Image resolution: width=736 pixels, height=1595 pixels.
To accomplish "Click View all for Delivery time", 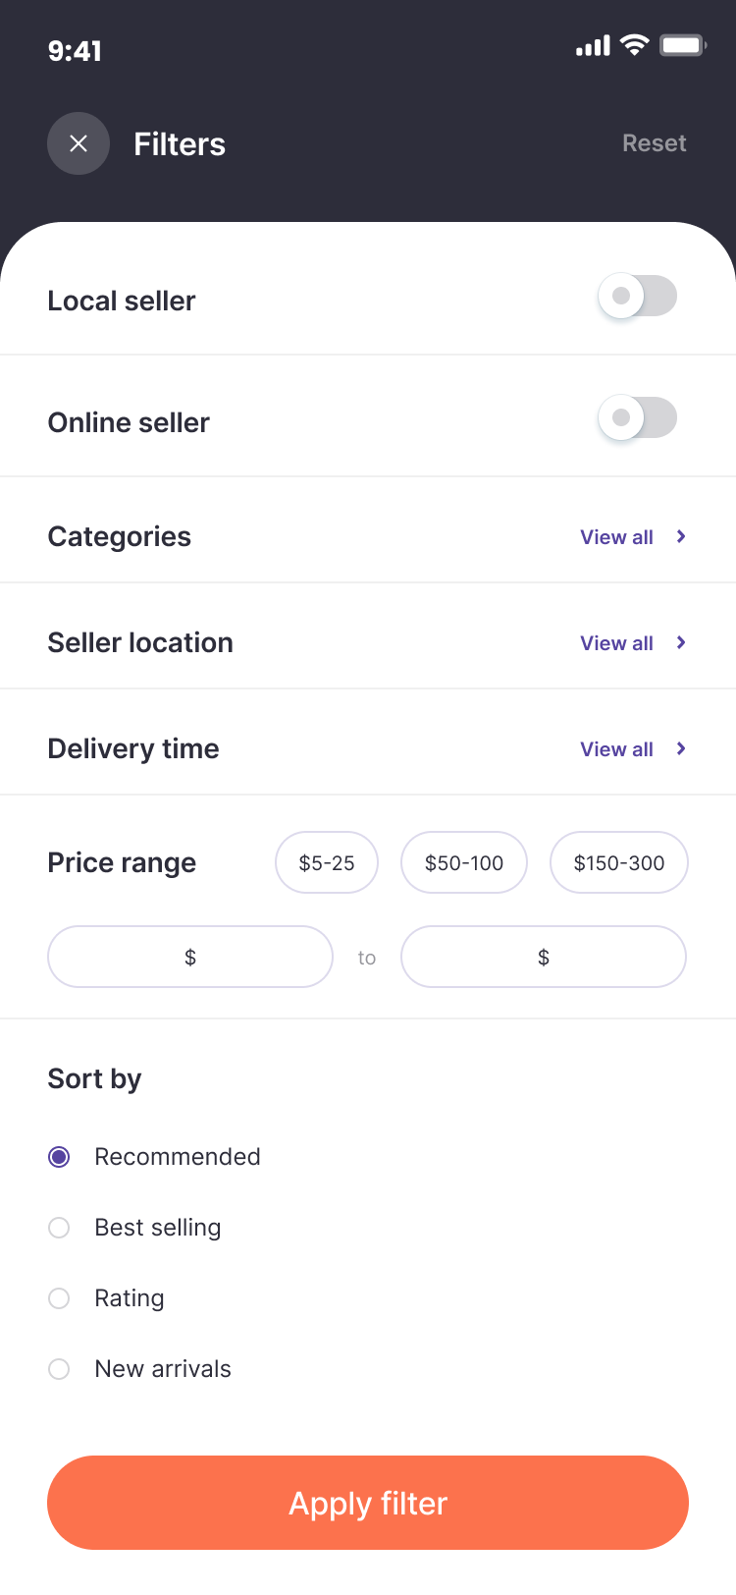I will tap(616, 749).
